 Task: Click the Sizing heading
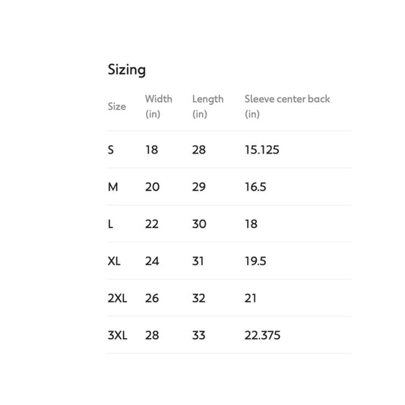point(127,70)
